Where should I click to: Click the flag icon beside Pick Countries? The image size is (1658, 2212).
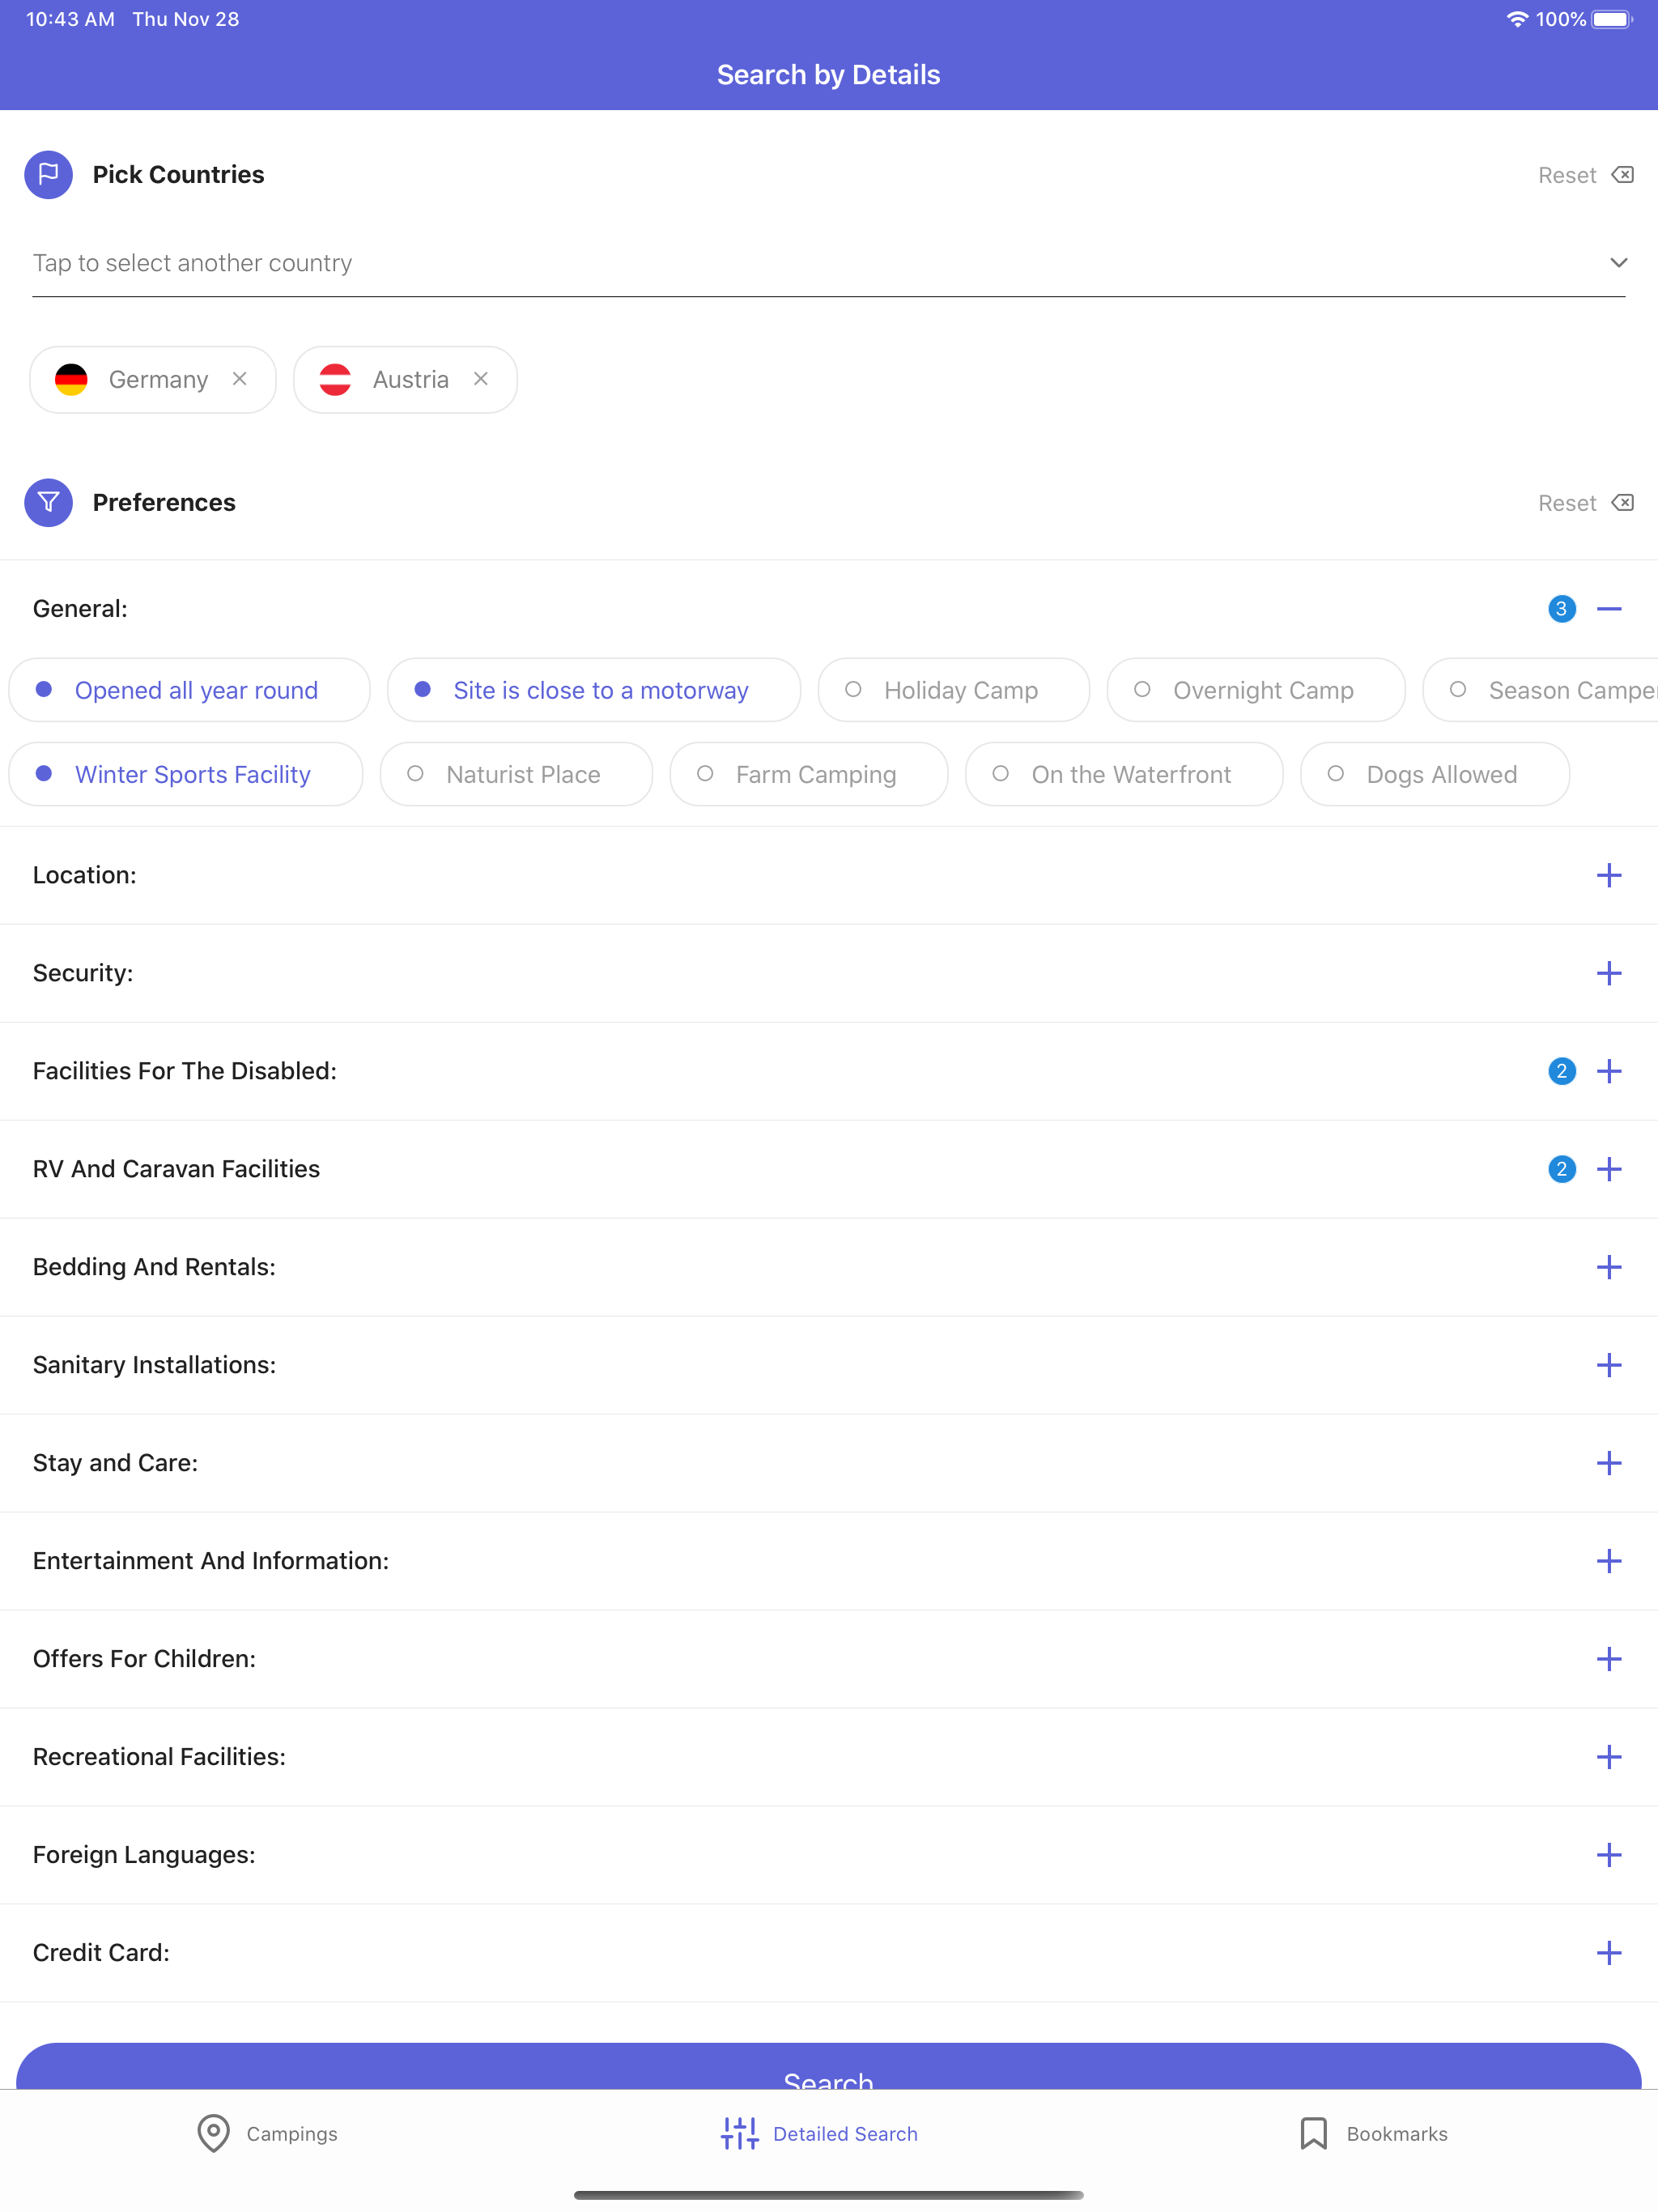48,174
